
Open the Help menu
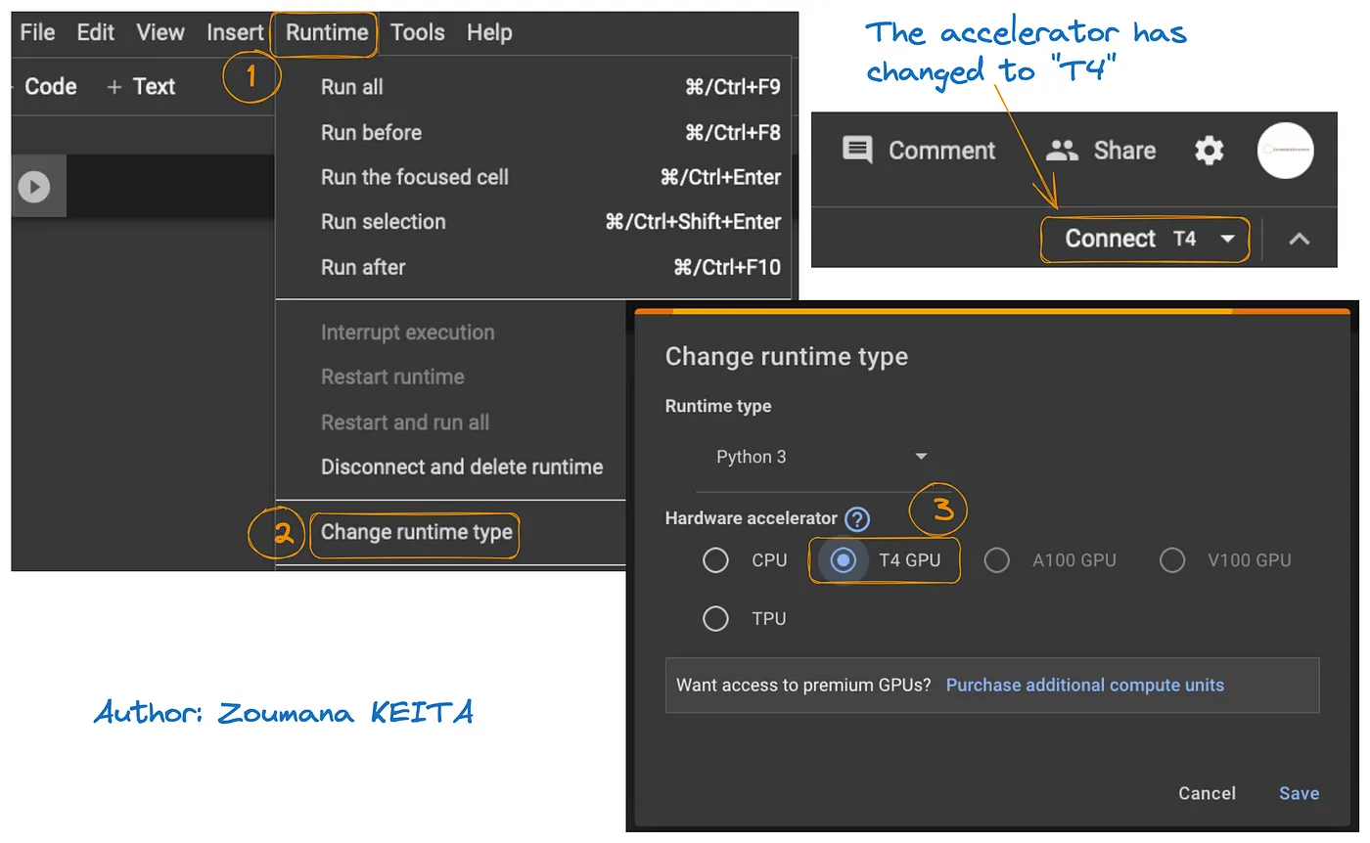pyautogui.click(x=489, y=32)
